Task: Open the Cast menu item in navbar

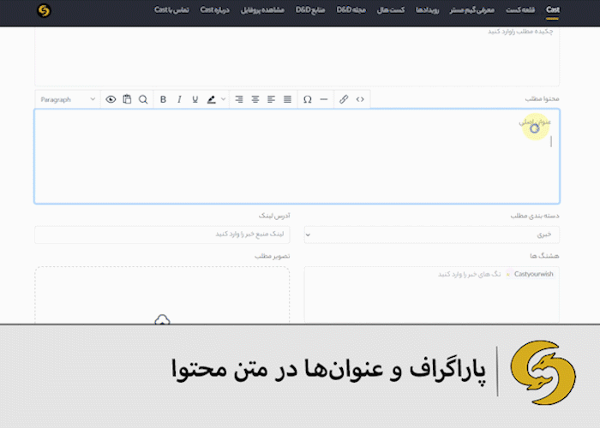Action: (553, 10)
